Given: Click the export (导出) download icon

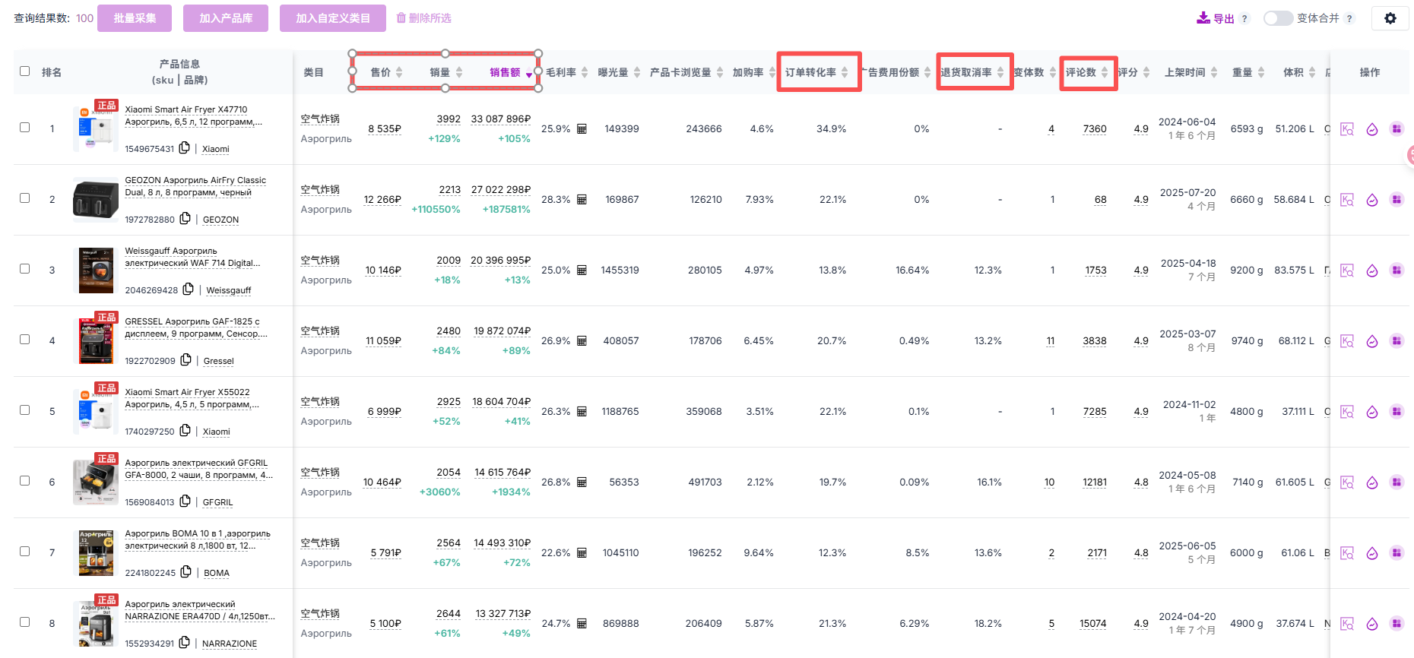Looking at the screenshot, I should coord(1203,17).
